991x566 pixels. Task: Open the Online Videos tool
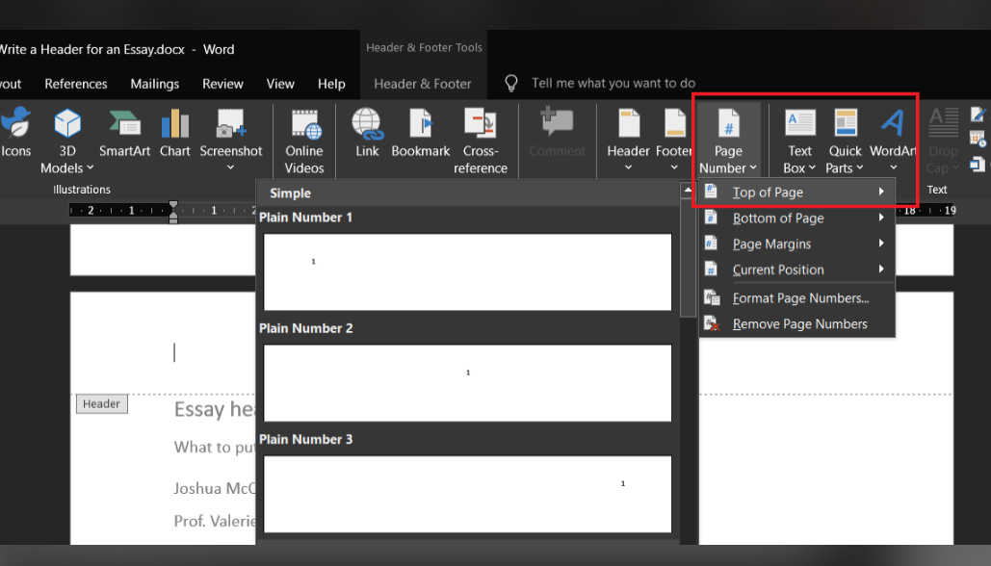pyautogui.click(x=304, y=141)
